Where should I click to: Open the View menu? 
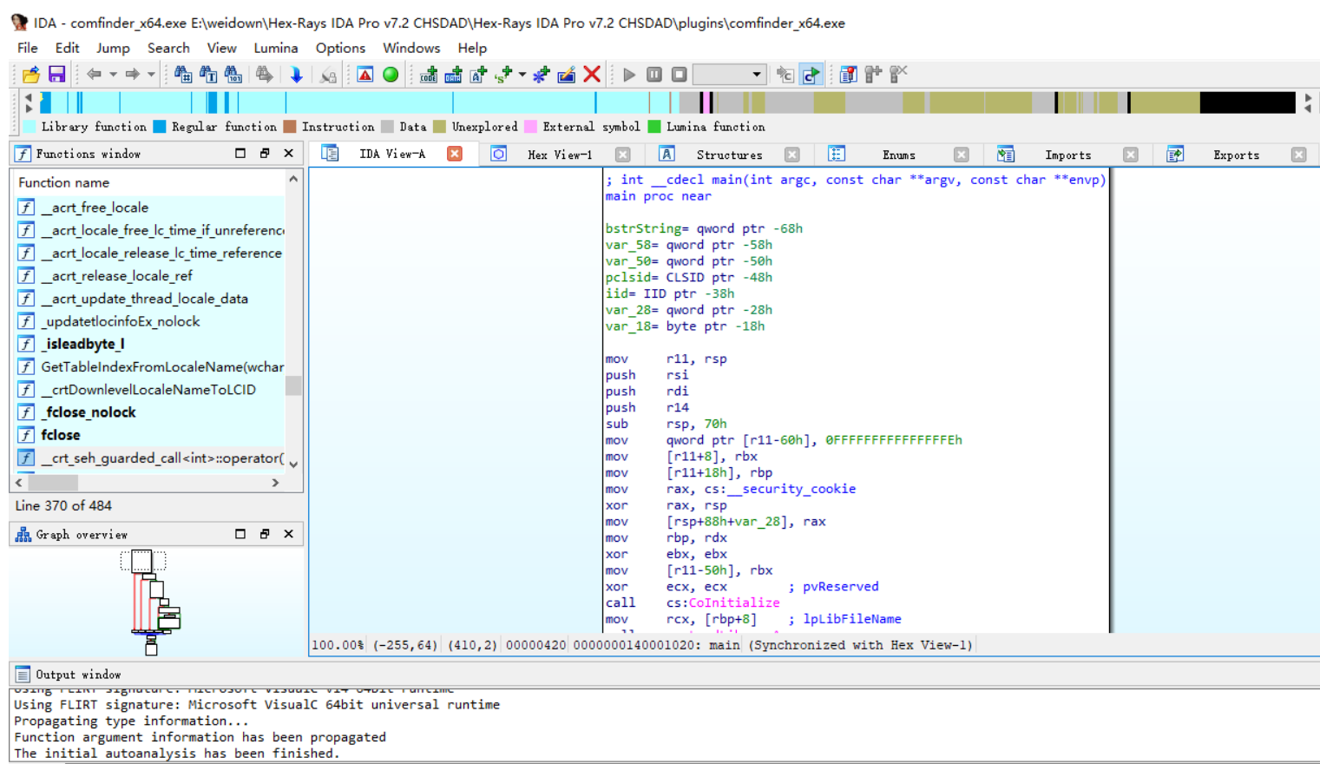[221, 48]
